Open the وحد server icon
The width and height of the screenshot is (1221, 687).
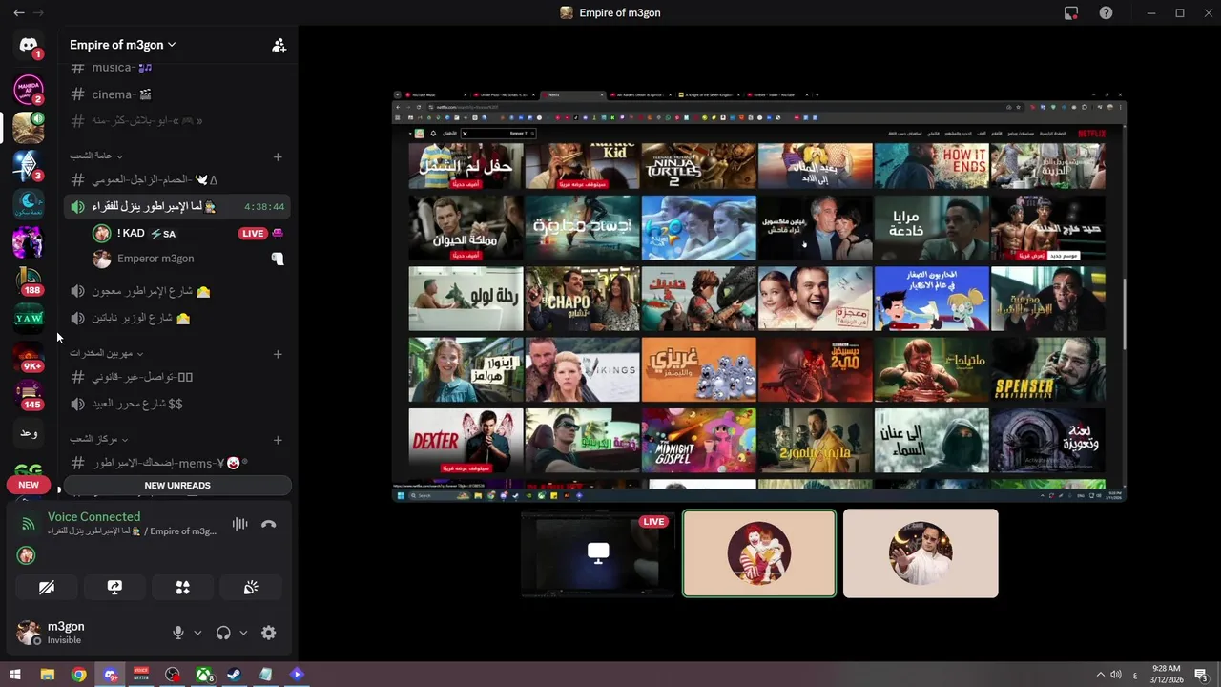(29, 433)
